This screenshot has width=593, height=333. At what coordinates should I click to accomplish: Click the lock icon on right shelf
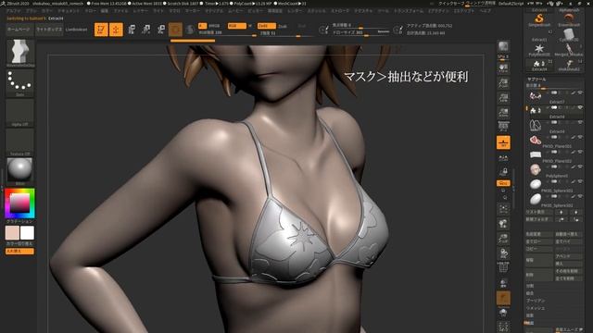[x=503, y=172]
